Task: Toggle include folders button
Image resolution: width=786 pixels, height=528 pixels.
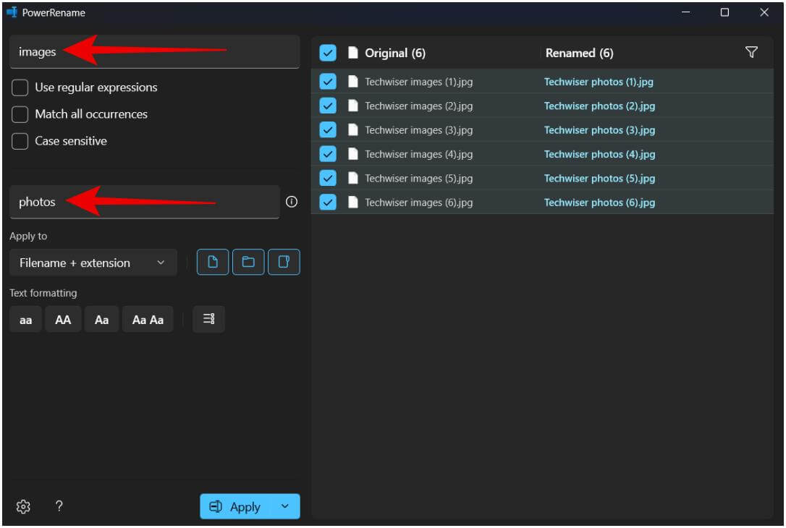Action: 248,262
